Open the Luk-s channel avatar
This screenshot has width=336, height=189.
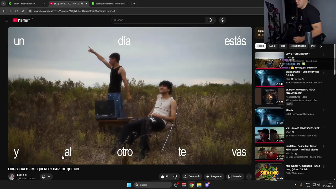click(11, 177)
